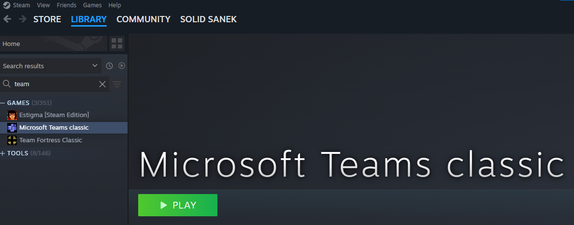Open advanced filter options icon

click(117, 84)
